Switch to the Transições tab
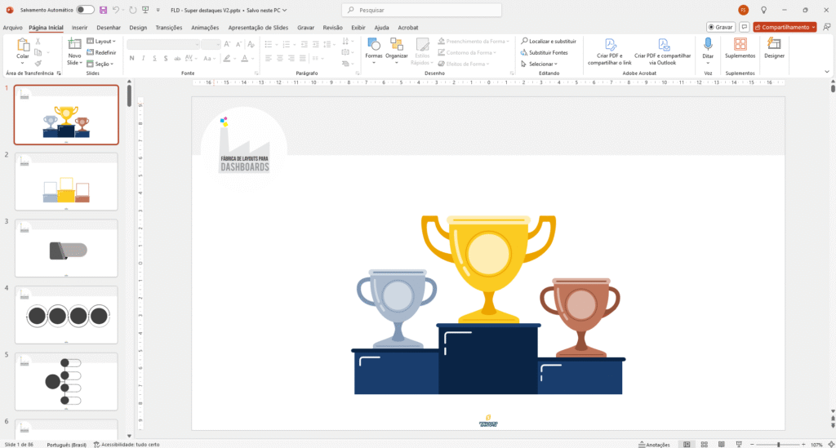The image size is (836, 448). click(168, 27)
